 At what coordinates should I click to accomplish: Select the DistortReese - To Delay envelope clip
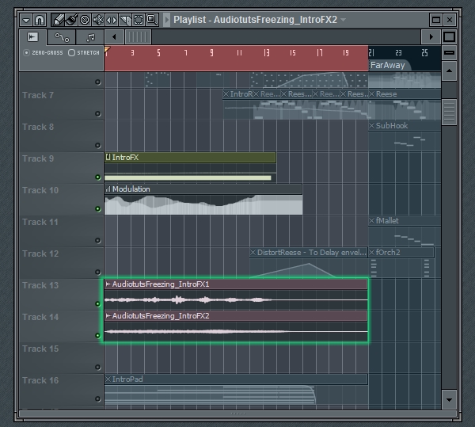click(x=309, y=253)
